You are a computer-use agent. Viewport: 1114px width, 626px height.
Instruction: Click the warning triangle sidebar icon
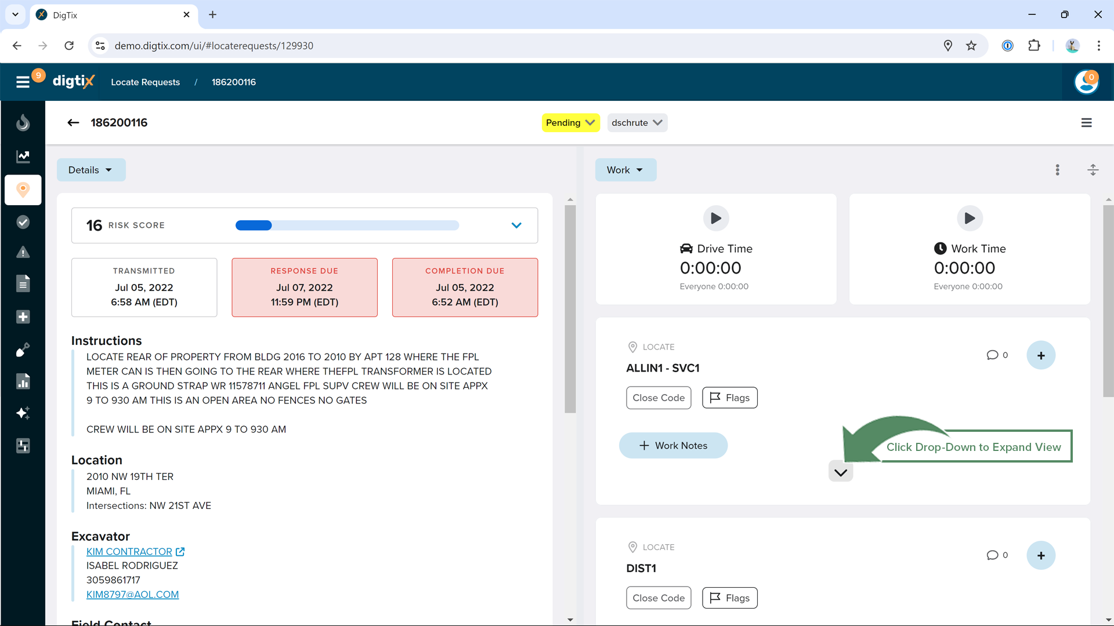pyautogui.click(x=23, y=253)
